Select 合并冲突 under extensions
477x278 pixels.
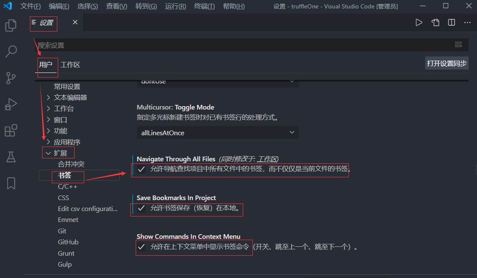pos(71,164)
